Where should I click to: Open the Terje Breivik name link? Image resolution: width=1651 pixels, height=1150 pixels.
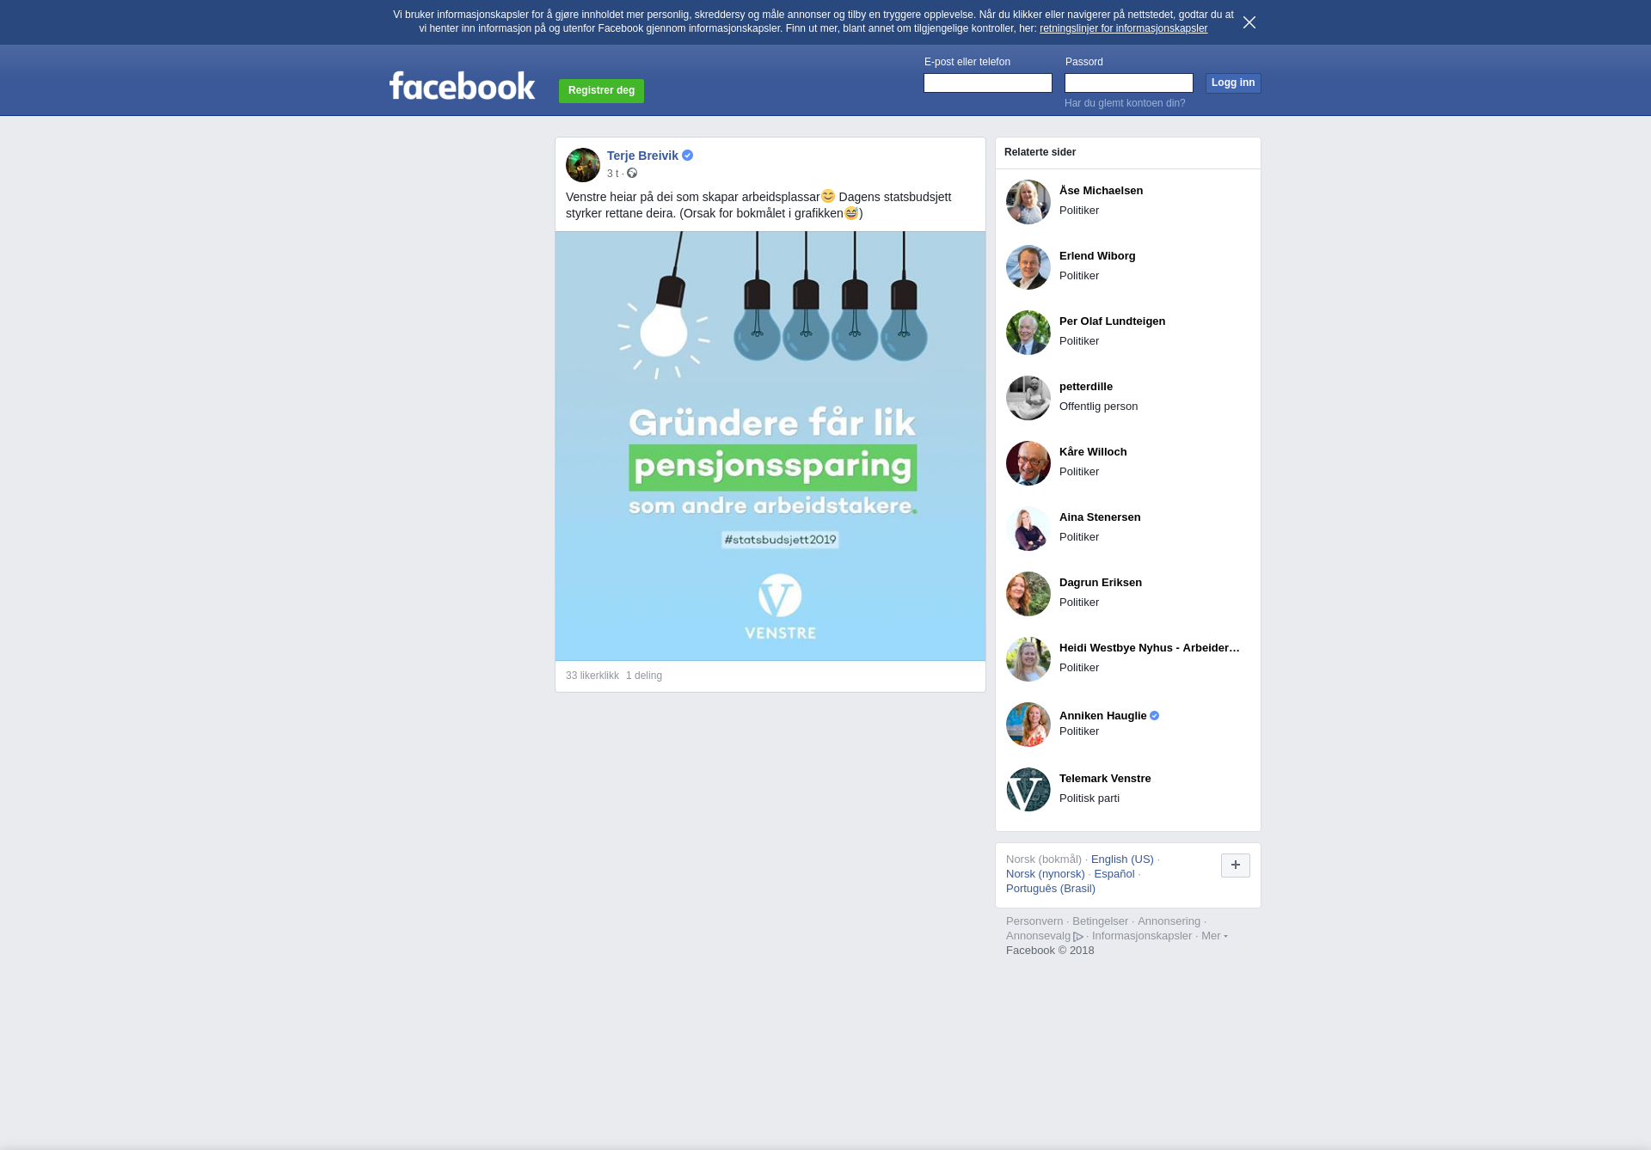[642, 156]
